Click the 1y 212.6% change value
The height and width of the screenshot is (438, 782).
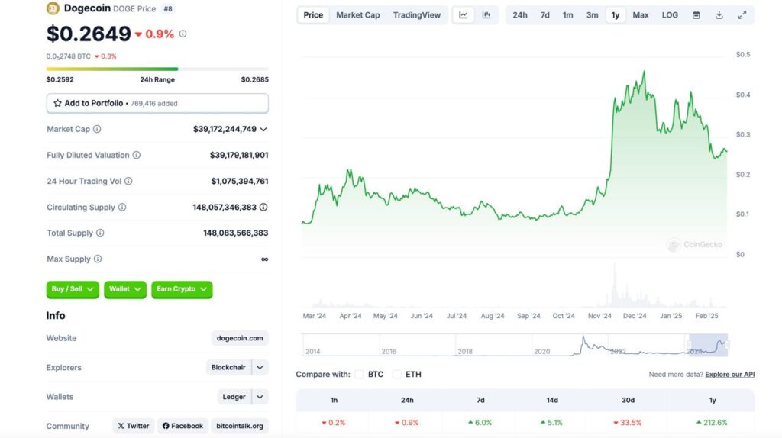[x=713, y=423]
